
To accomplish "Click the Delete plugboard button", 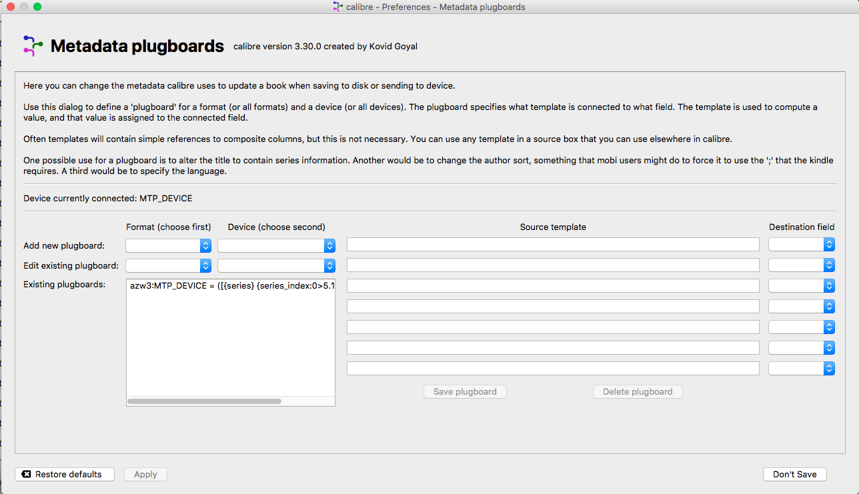I will (638, 392).
